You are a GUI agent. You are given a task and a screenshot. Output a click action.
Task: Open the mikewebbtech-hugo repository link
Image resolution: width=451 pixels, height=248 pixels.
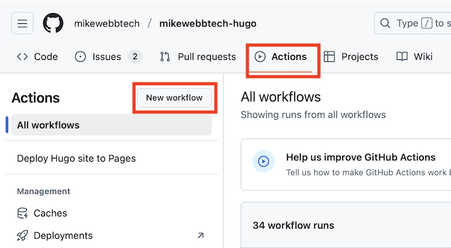(x=208, y=24)
